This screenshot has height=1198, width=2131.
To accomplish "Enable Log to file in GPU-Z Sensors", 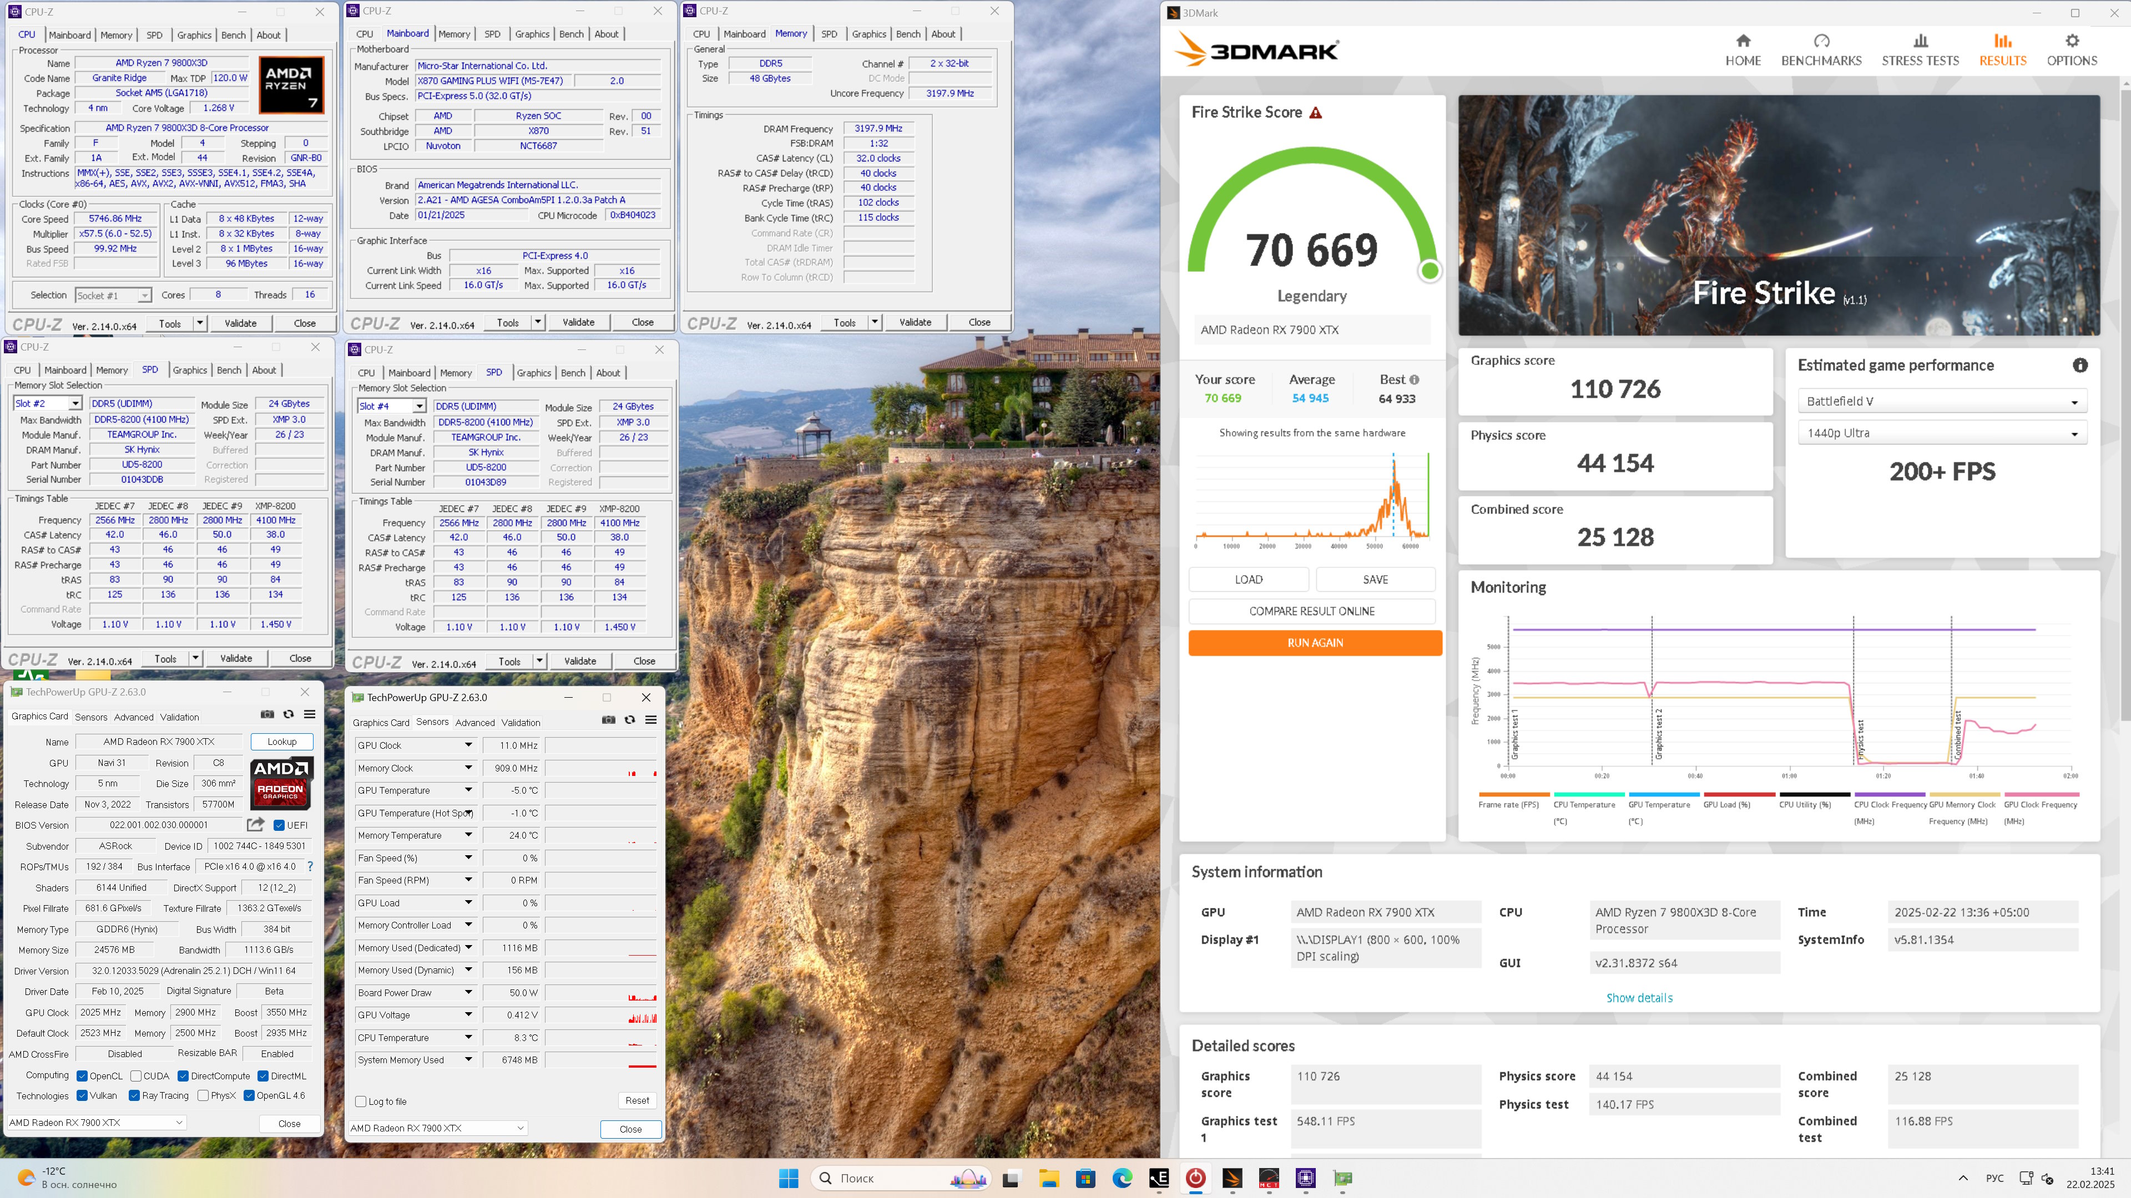I will [361, 1101].
